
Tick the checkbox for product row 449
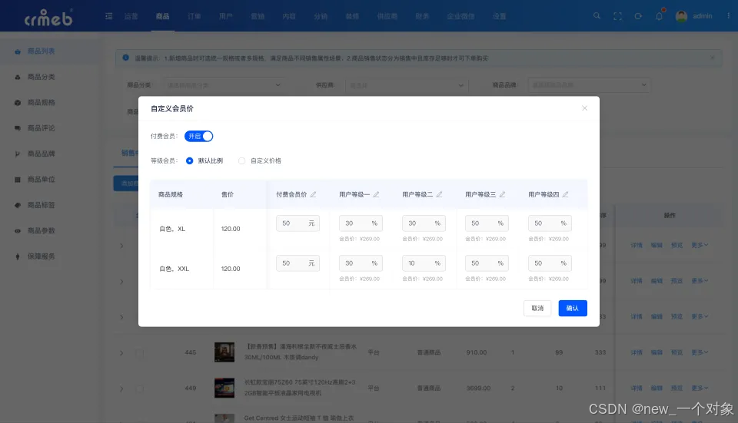[x=139, y=388]
